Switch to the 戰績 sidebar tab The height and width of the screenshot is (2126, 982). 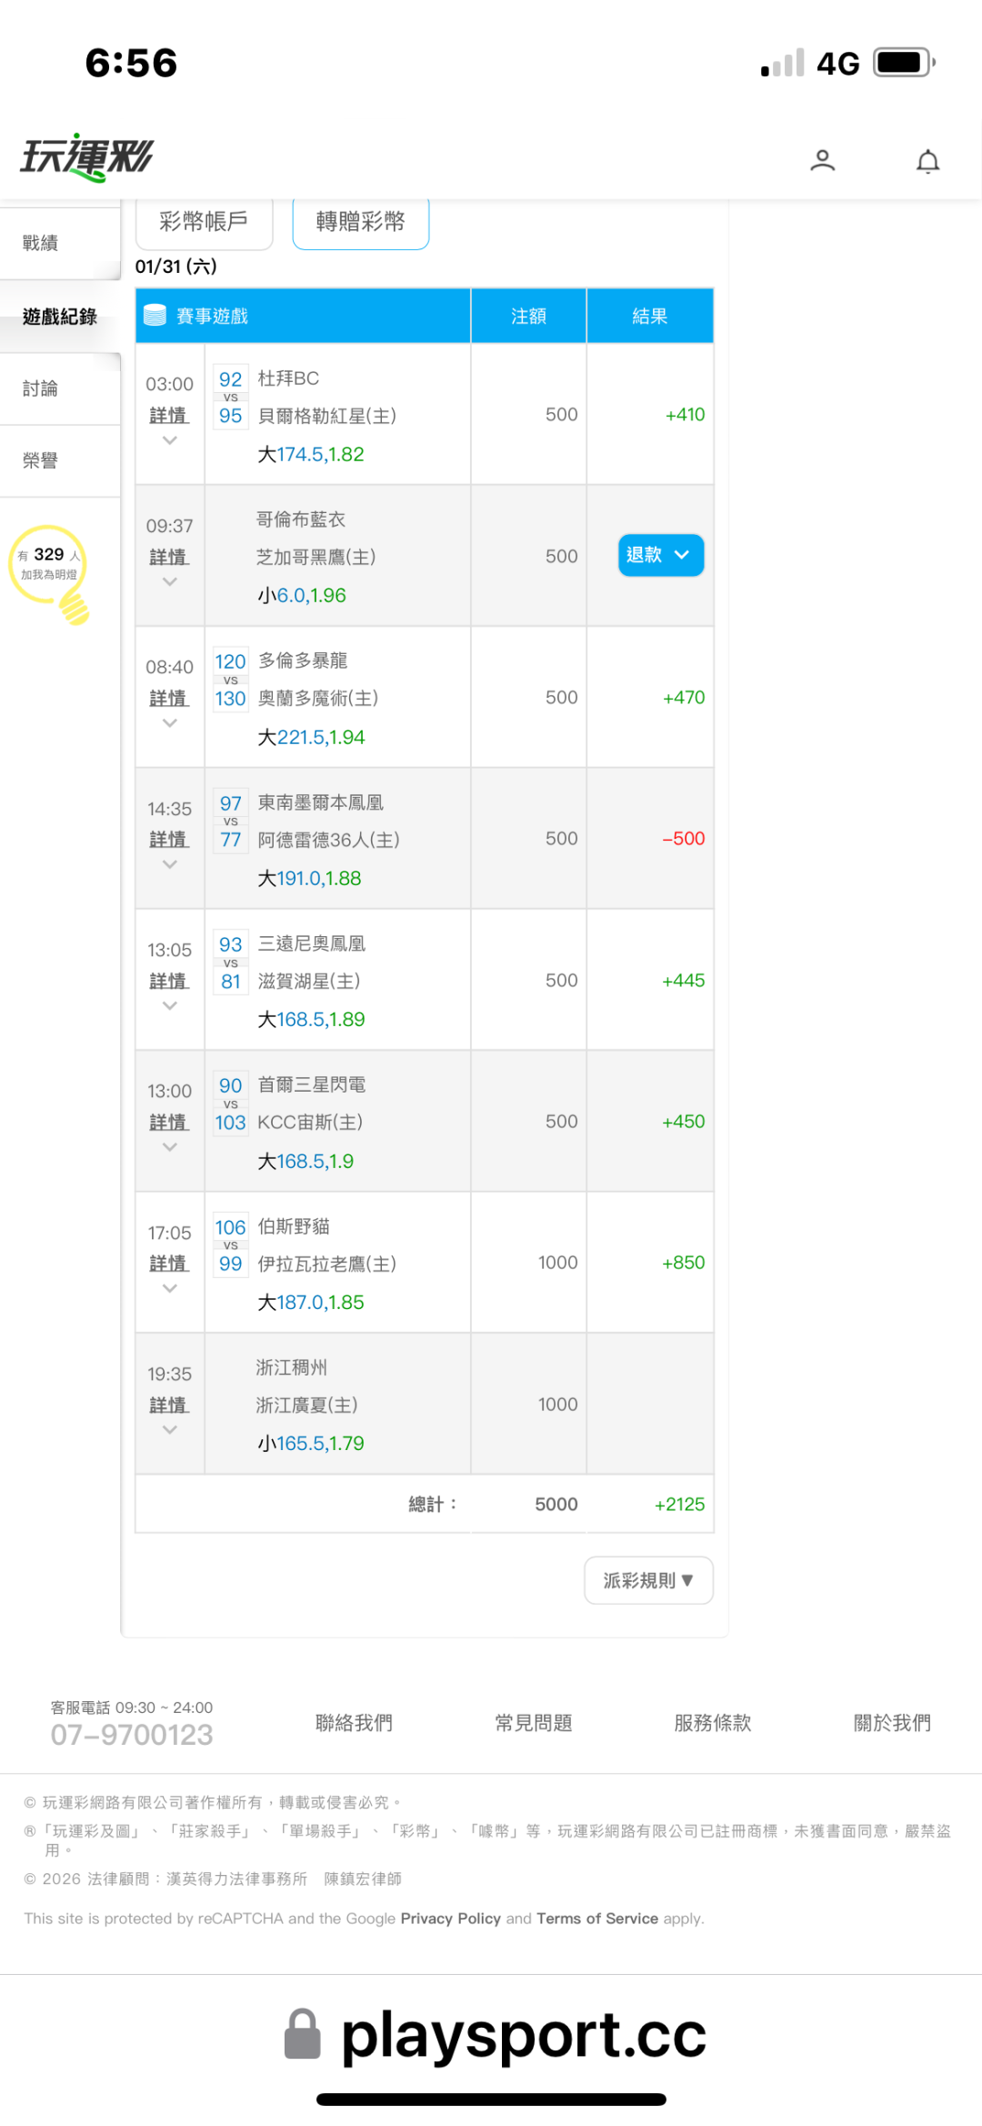[41, 243]
